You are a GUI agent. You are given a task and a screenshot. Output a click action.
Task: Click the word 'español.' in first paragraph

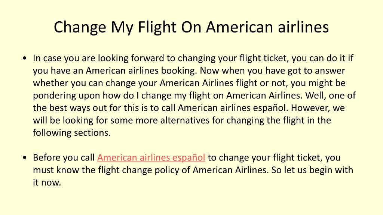[271, 108]
